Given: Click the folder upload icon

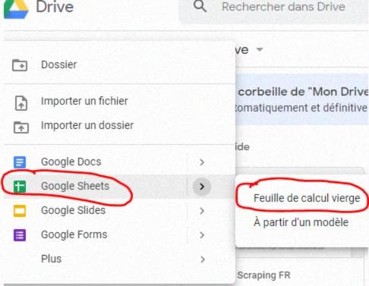Looking at the screenshot, I should pyautogui.click(x=21, y=127).
